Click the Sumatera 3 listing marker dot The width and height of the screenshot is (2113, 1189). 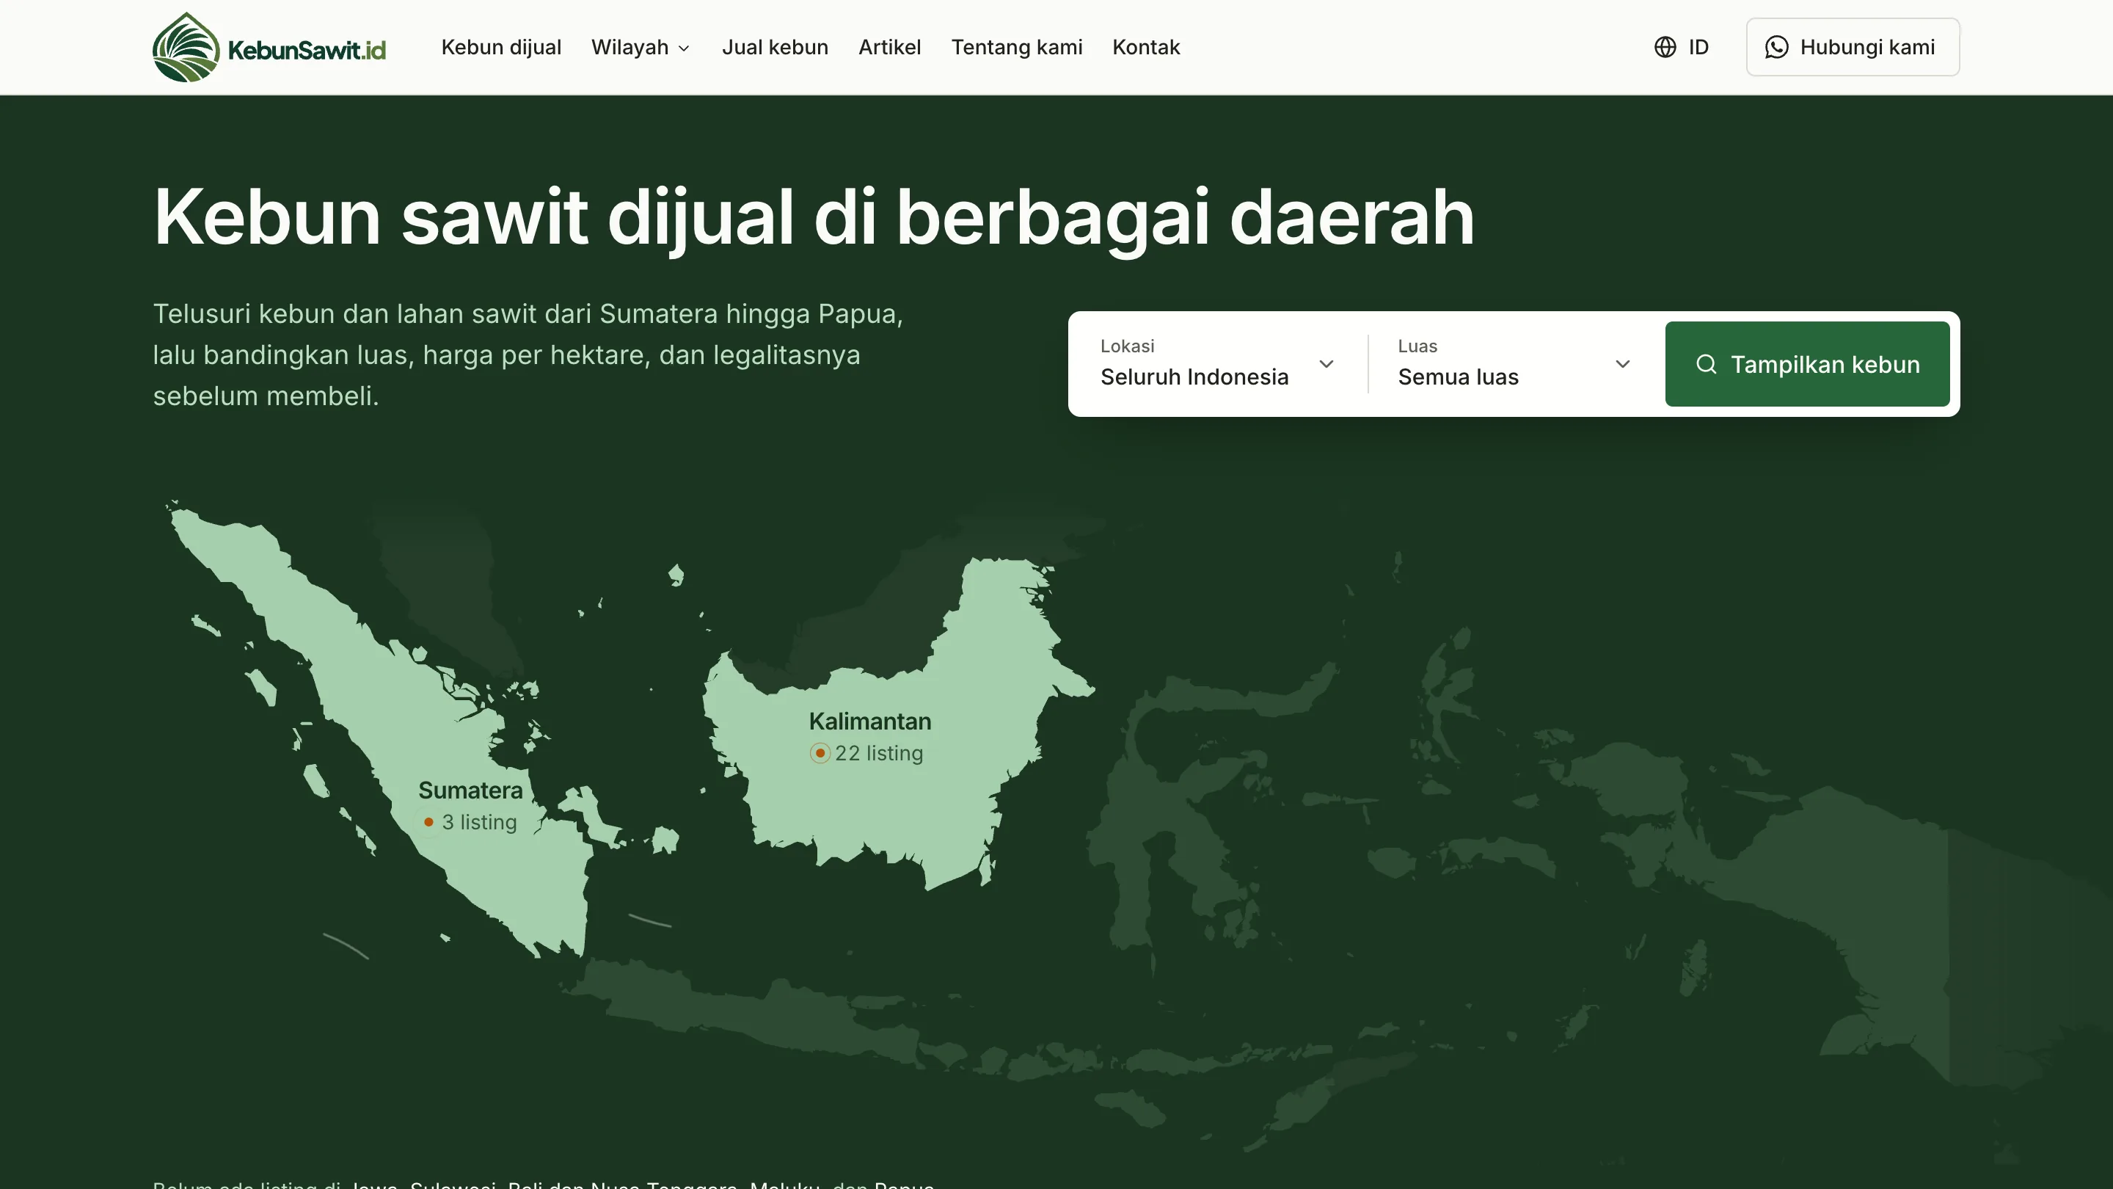(x=428, y=822)
